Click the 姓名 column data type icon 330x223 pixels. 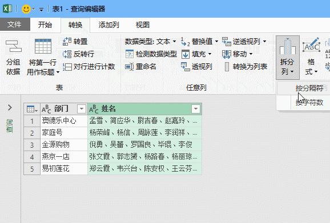click(x=94, y=109)
